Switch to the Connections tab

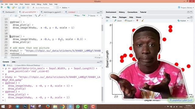click(132, 12)
